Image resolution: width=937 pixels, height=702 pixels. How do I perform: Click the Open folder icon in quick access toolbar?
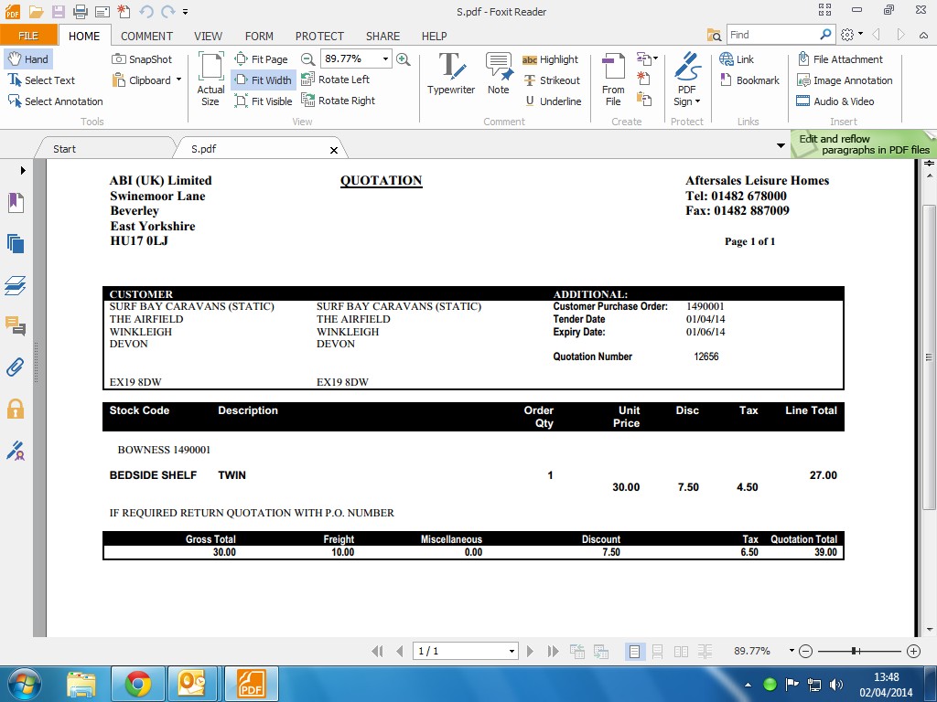36,11
